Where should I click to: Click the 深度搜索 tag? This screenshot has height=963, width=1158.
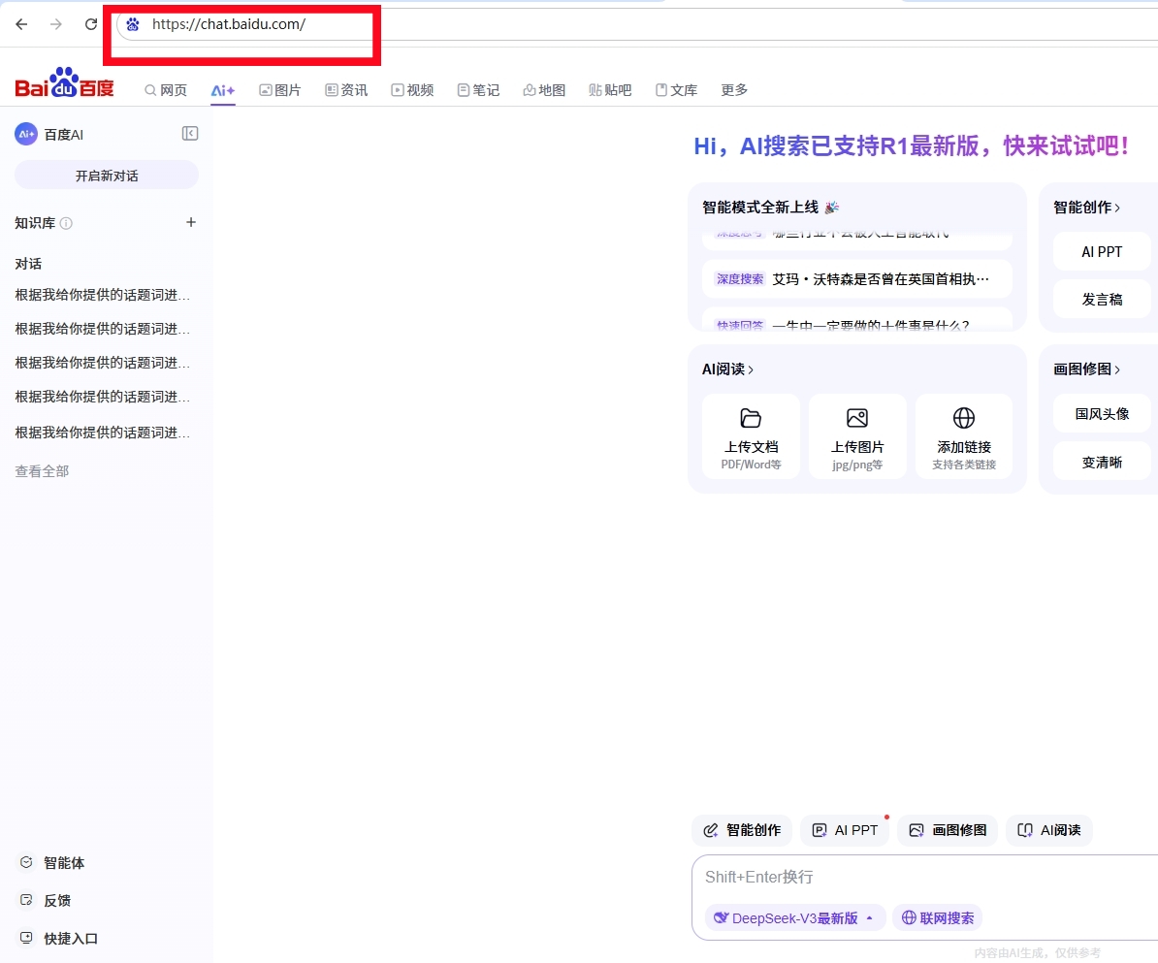click(740, 279)
